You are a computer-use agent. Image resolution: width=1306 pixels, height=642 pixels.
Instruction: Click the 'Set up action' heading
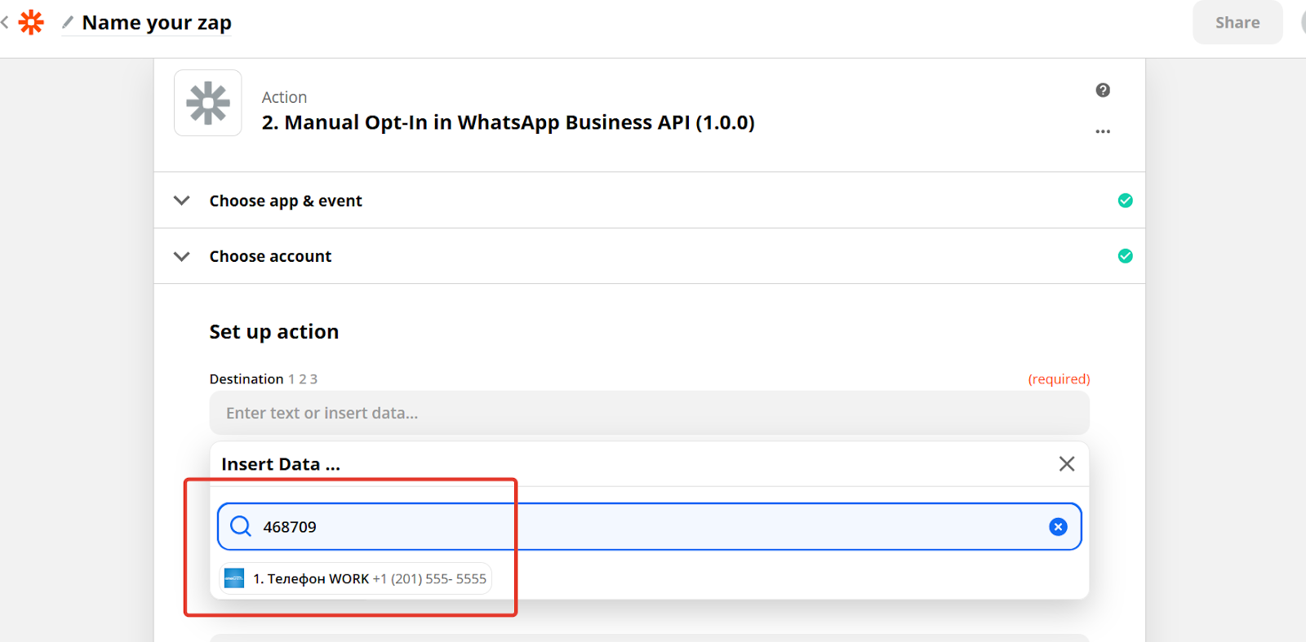[x=273, y=332]
